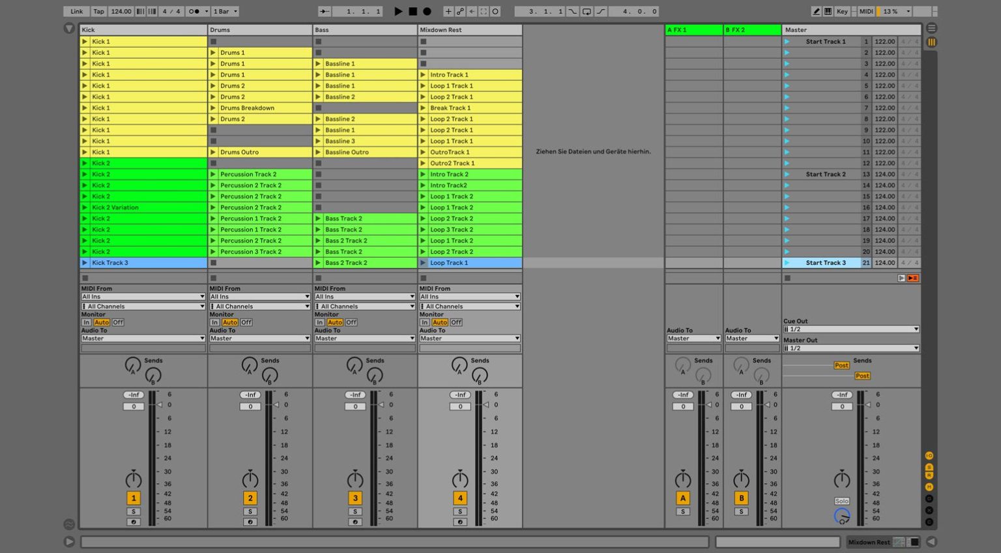The image size is (1001, 553).
Task: Toggle the Automation Arm icon
Action: 460,11
